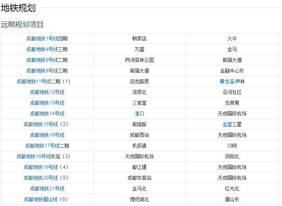The height and width of the screenshot is (206, 282).
Task: Open the 成都地铁17号线 link
Action: click(43, 146)
